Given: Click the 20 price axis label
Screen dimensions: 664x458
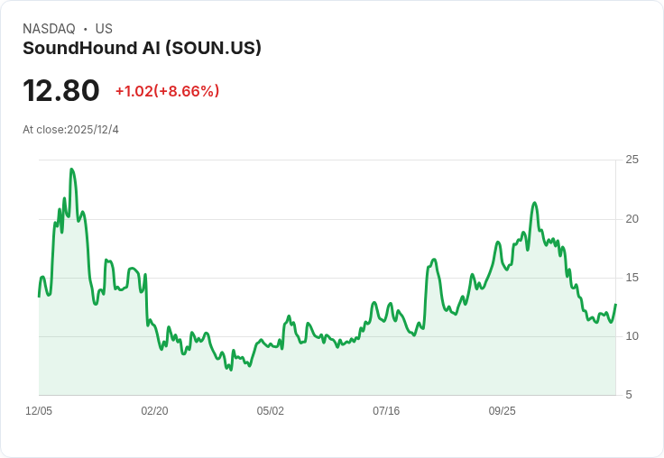Looking at the screenshot, I should pyautogui.click(x=632, y=219).
